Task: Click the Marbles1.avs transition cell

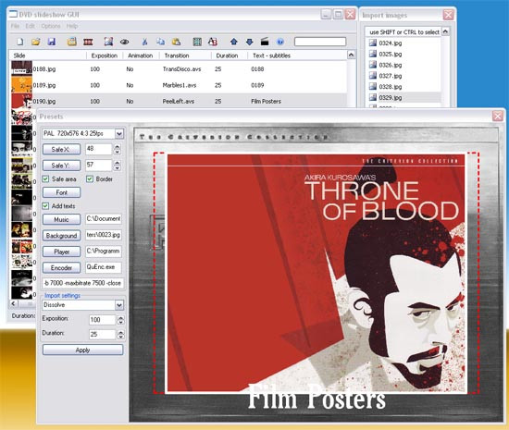Action: point(180,85)
